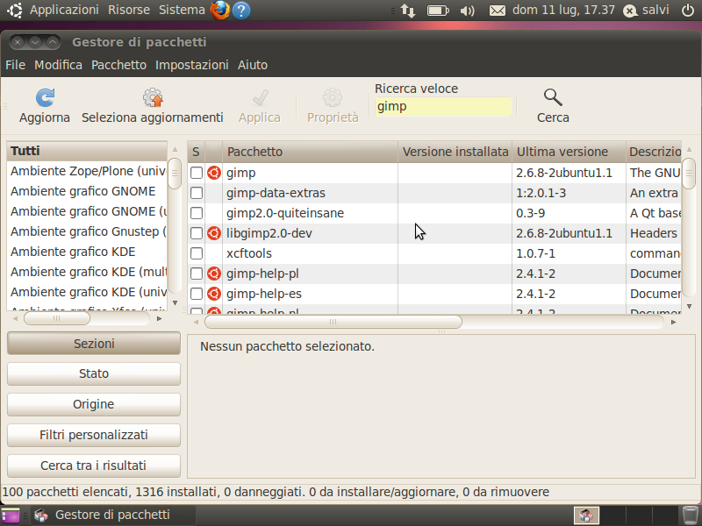Click the Filtri personalizzati button
This screenshot has height=526, width=702.
tap(94, 435)
